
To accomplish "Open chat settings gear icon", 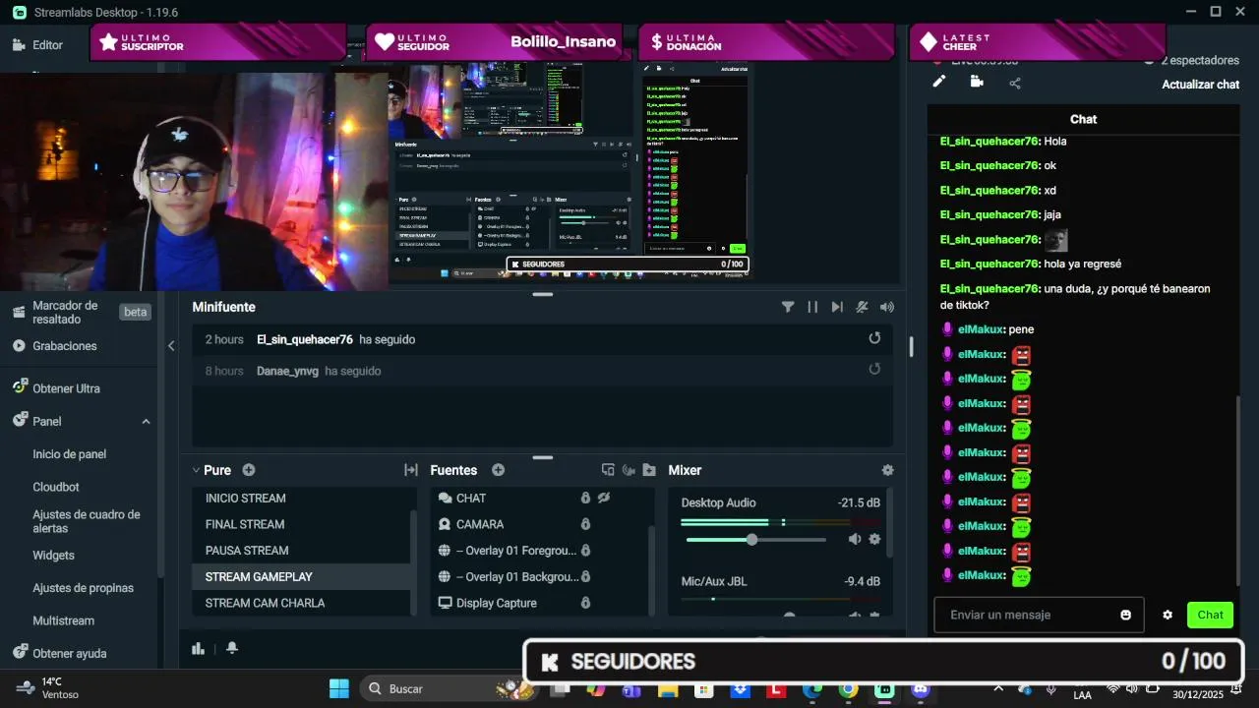I will (1168, 615).
